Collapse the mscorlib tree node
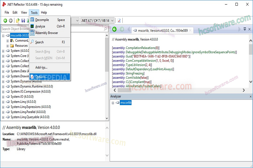The width and height of the screenshot is (253, 168). click(x=3, y=36)
